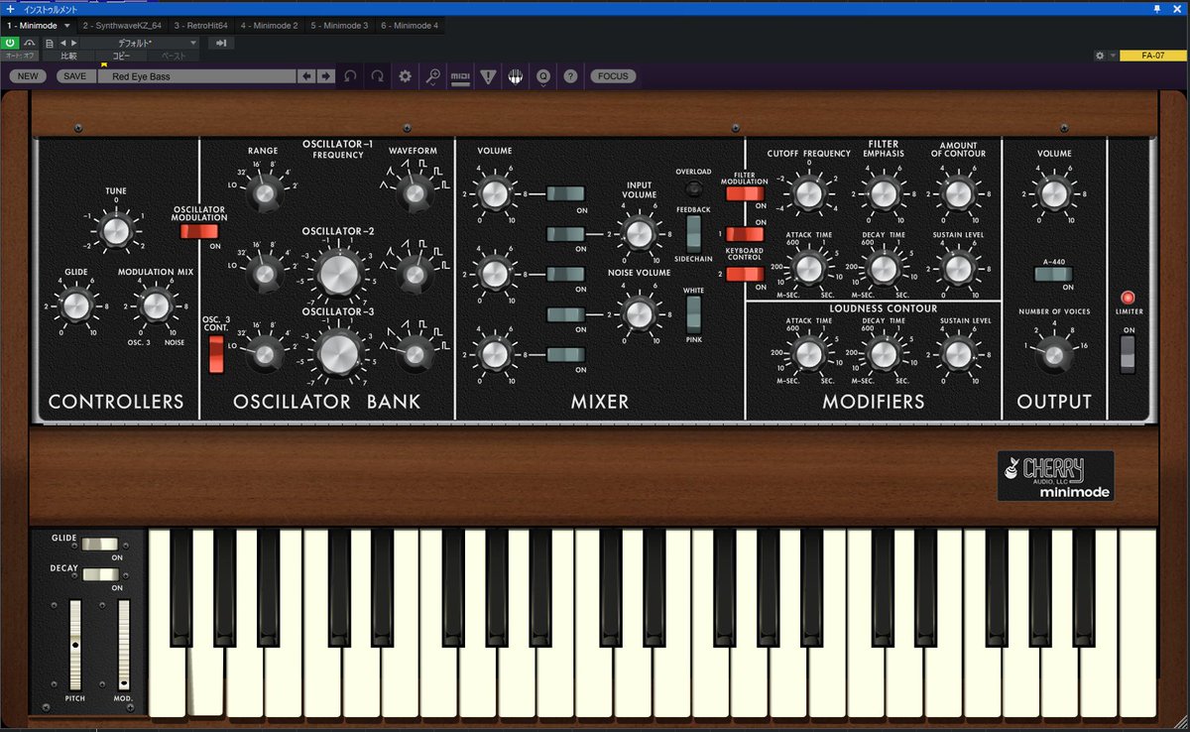The height and width of the screenshot is (732, 1190).
Task: Click the 比較 compare button
Action: (x=68, y=56)
